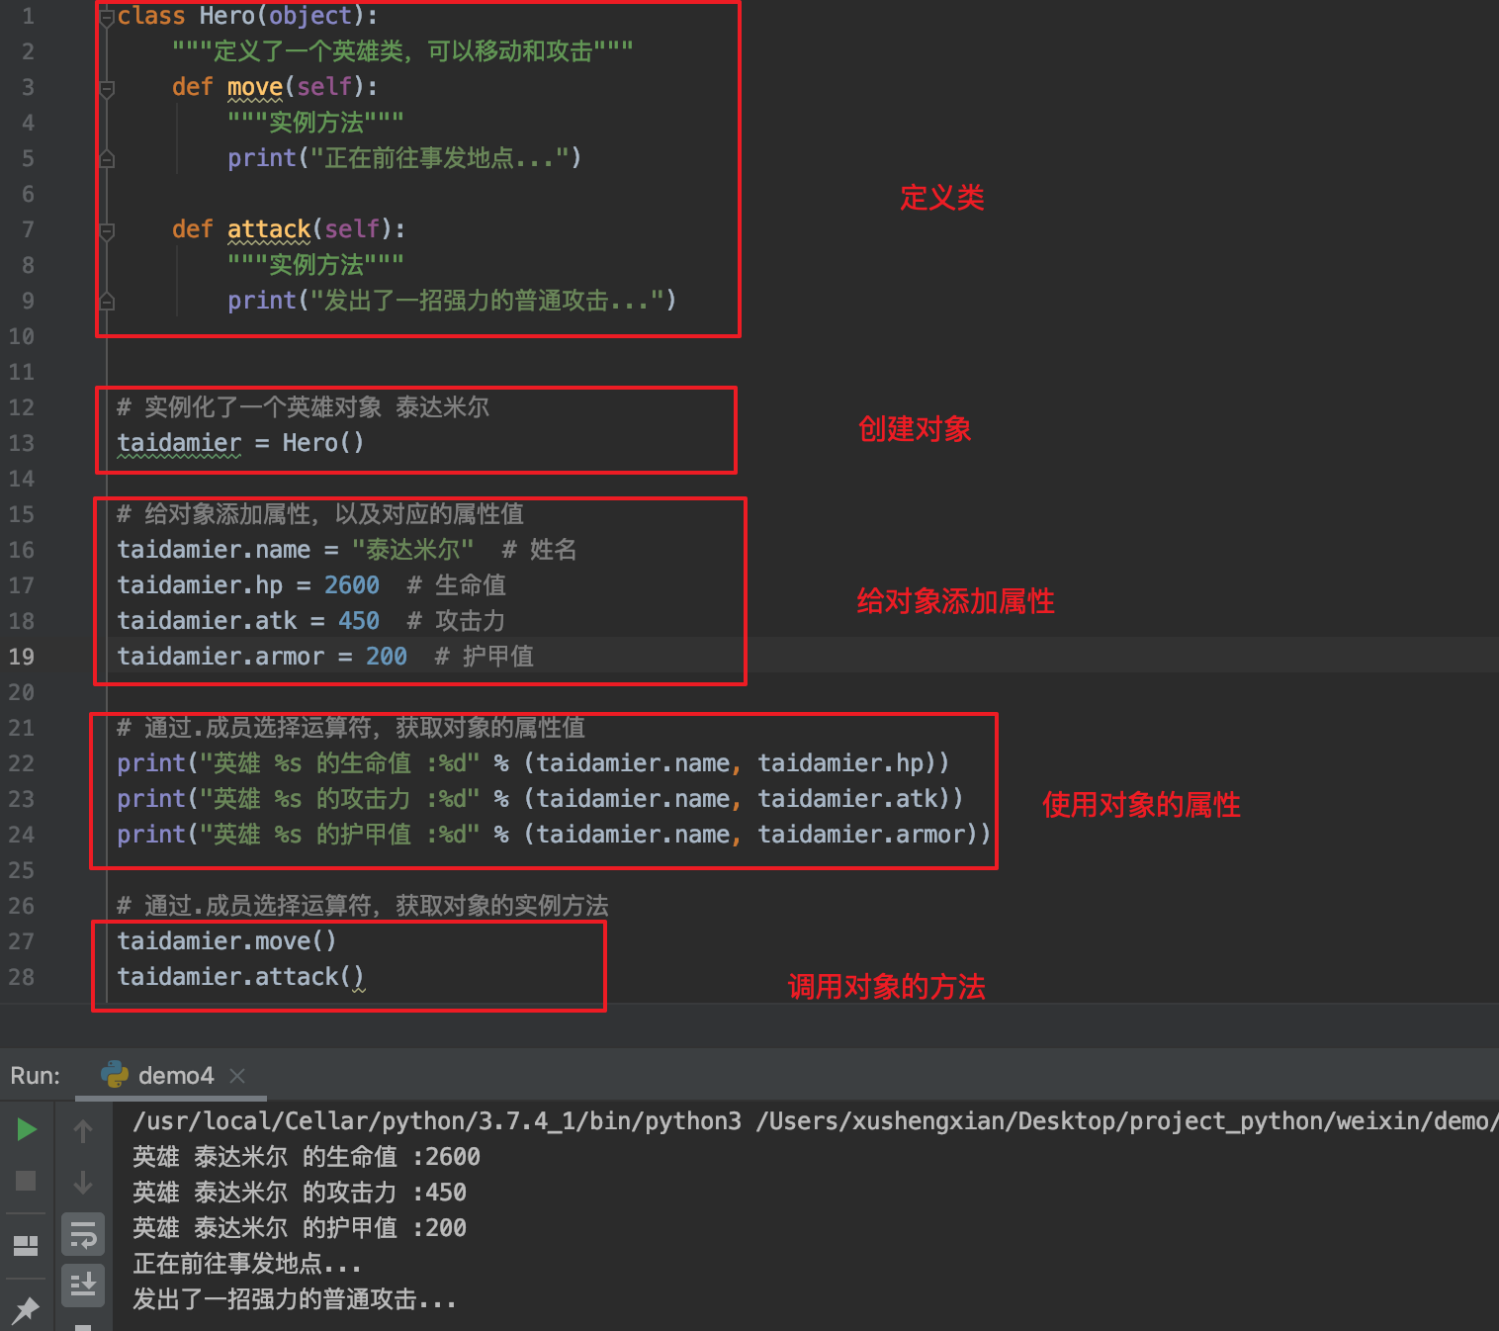Click console output 的攻击力 :450
The height and width of the screenshot is (1331, 1499).
click(385, 1193)
